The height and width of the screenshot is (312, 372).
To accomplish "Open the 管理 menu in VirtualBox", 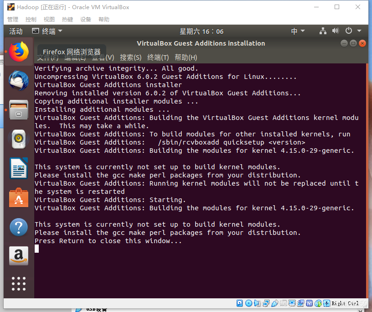I will [13, 20].
